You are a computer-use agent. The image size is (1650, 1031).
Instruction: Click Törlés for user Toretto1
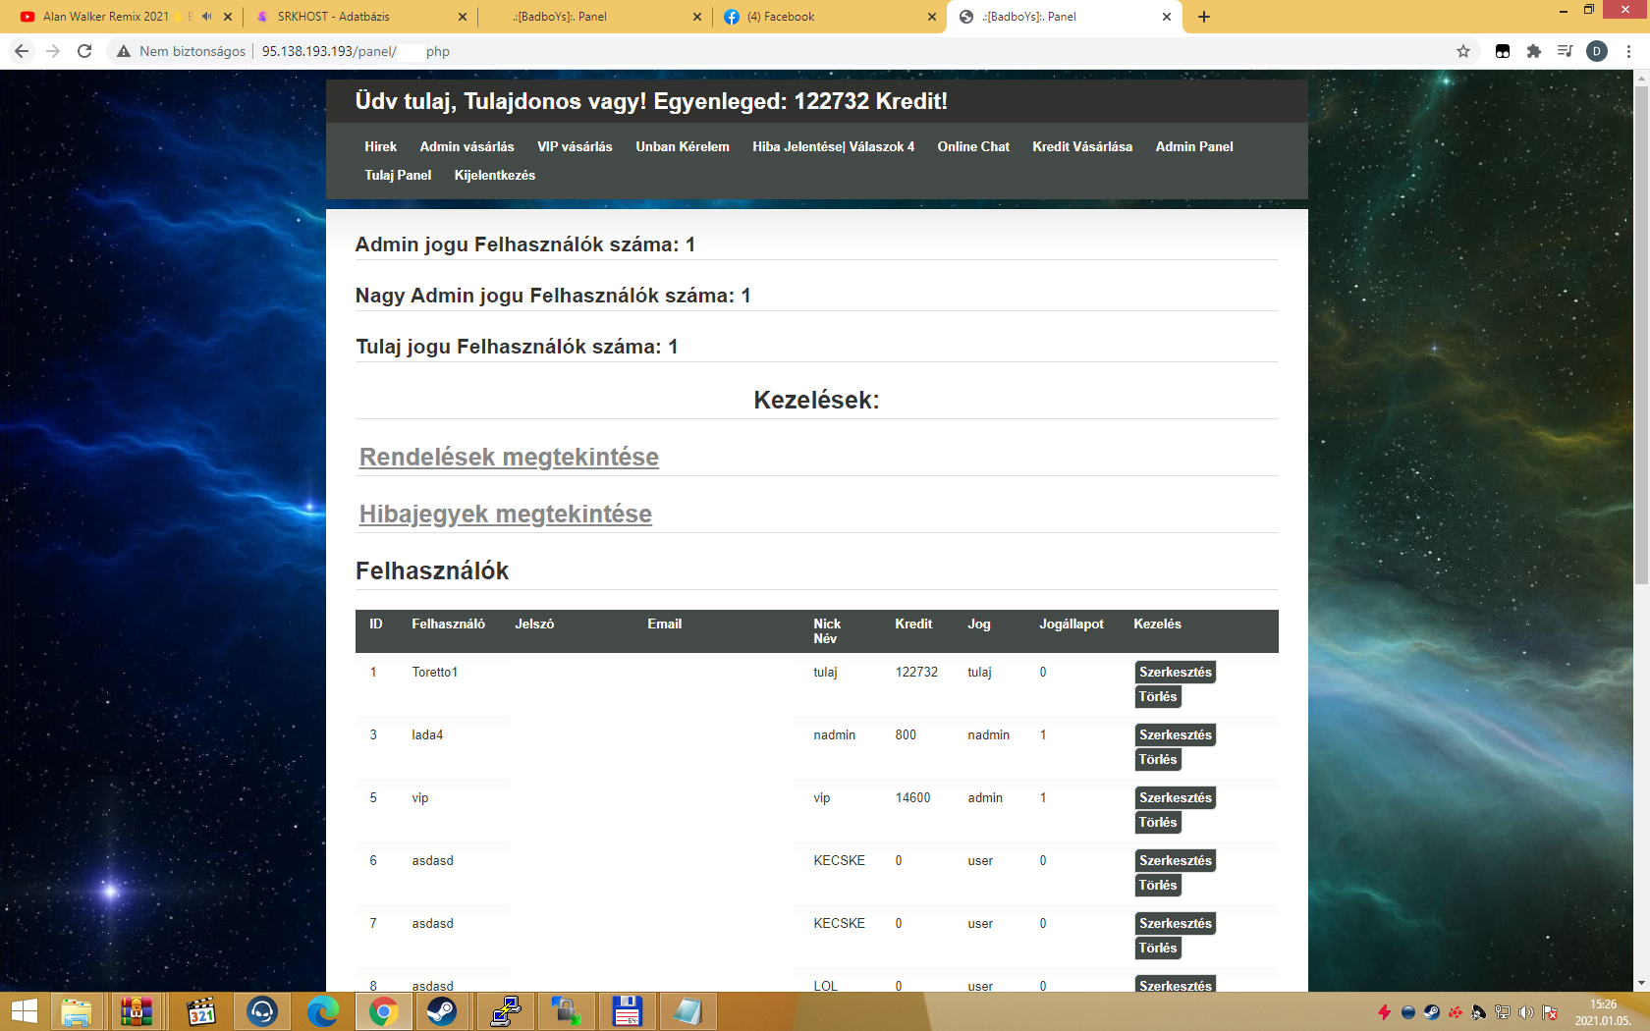[1158, 696]
